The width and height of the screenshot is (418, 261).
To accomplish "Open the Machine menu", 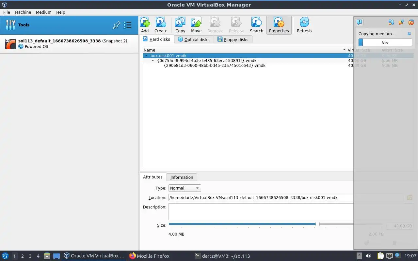I will click(23, 12).
